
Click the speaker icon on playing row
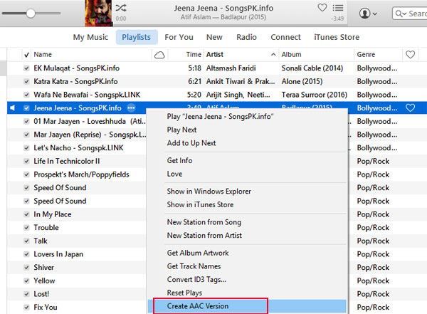(x=12, y=108)
